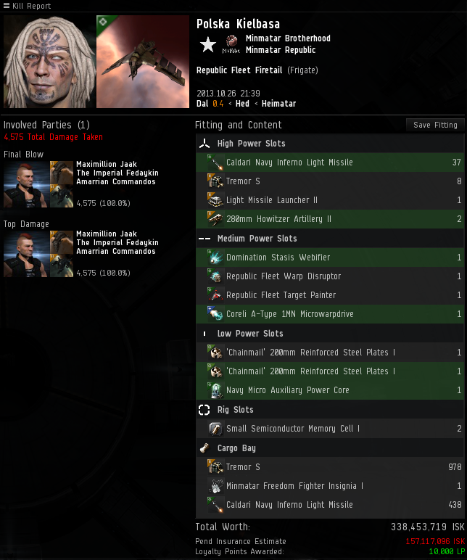Select the Navy Micro Auxiliary Power Core icon
The width and height of the screenshot is (467, 560).
pos(215,390)
